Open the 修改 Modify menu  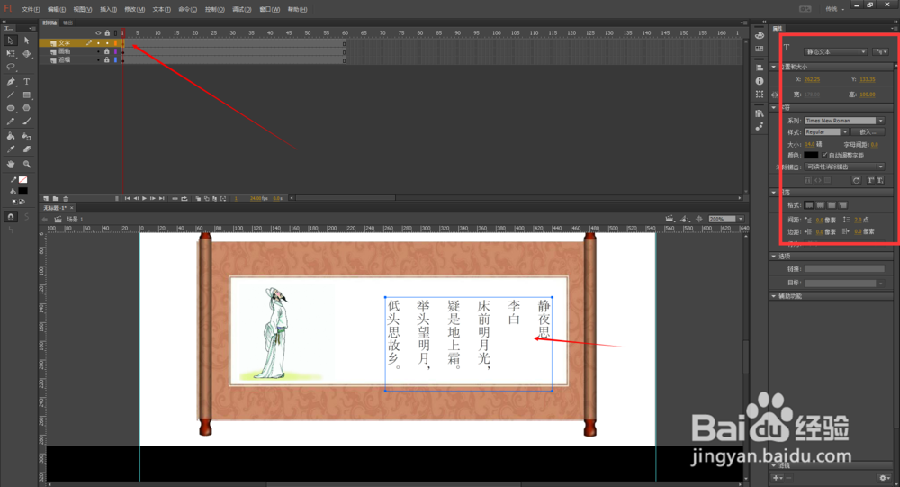134,9
